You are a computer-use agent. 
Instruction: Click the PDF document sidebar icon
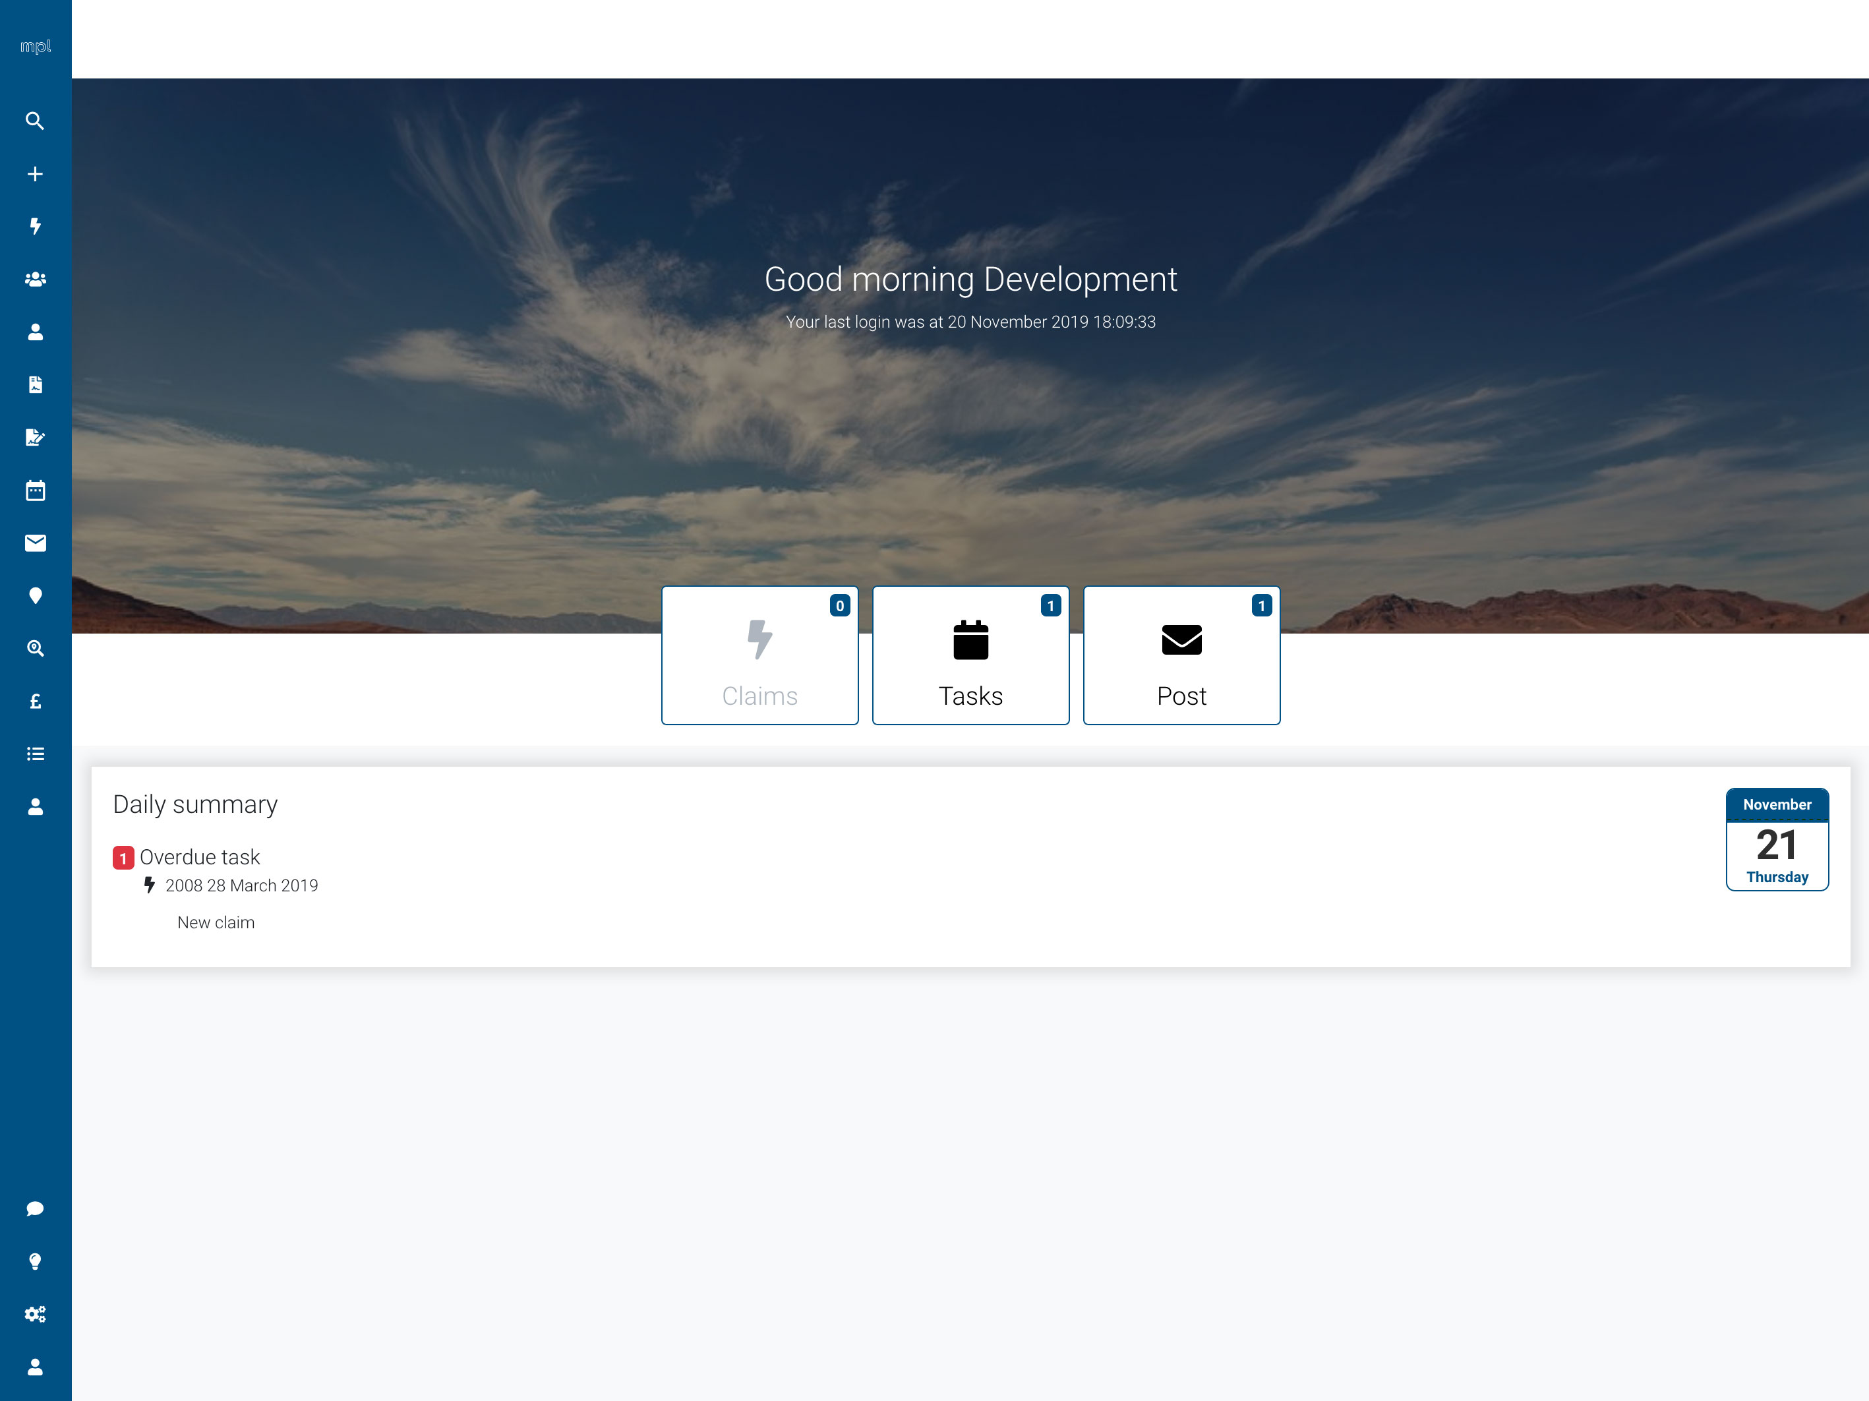[x=35, y=385]
